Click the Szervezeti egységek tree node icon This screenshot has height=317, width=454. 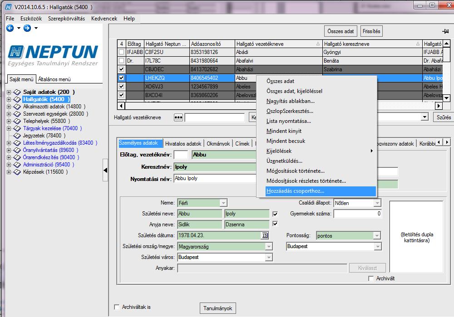[17, 114]
